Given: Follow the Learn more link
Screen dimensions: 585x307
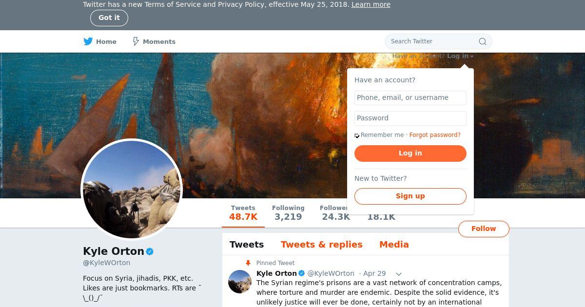Looking at the screenshot, I should pyautogui.click(x=371, y=4).
